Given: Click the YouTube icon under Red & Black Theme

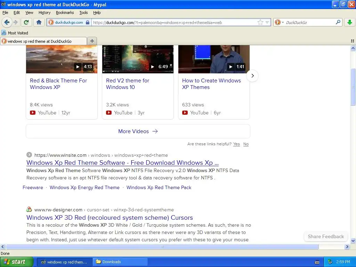Looking at the screenshot, I should click(x=33, y=113).
